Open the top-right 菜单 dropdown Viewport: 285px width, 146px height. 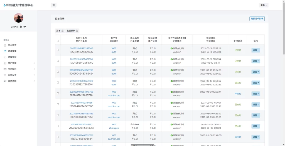[x=264, y=5]
